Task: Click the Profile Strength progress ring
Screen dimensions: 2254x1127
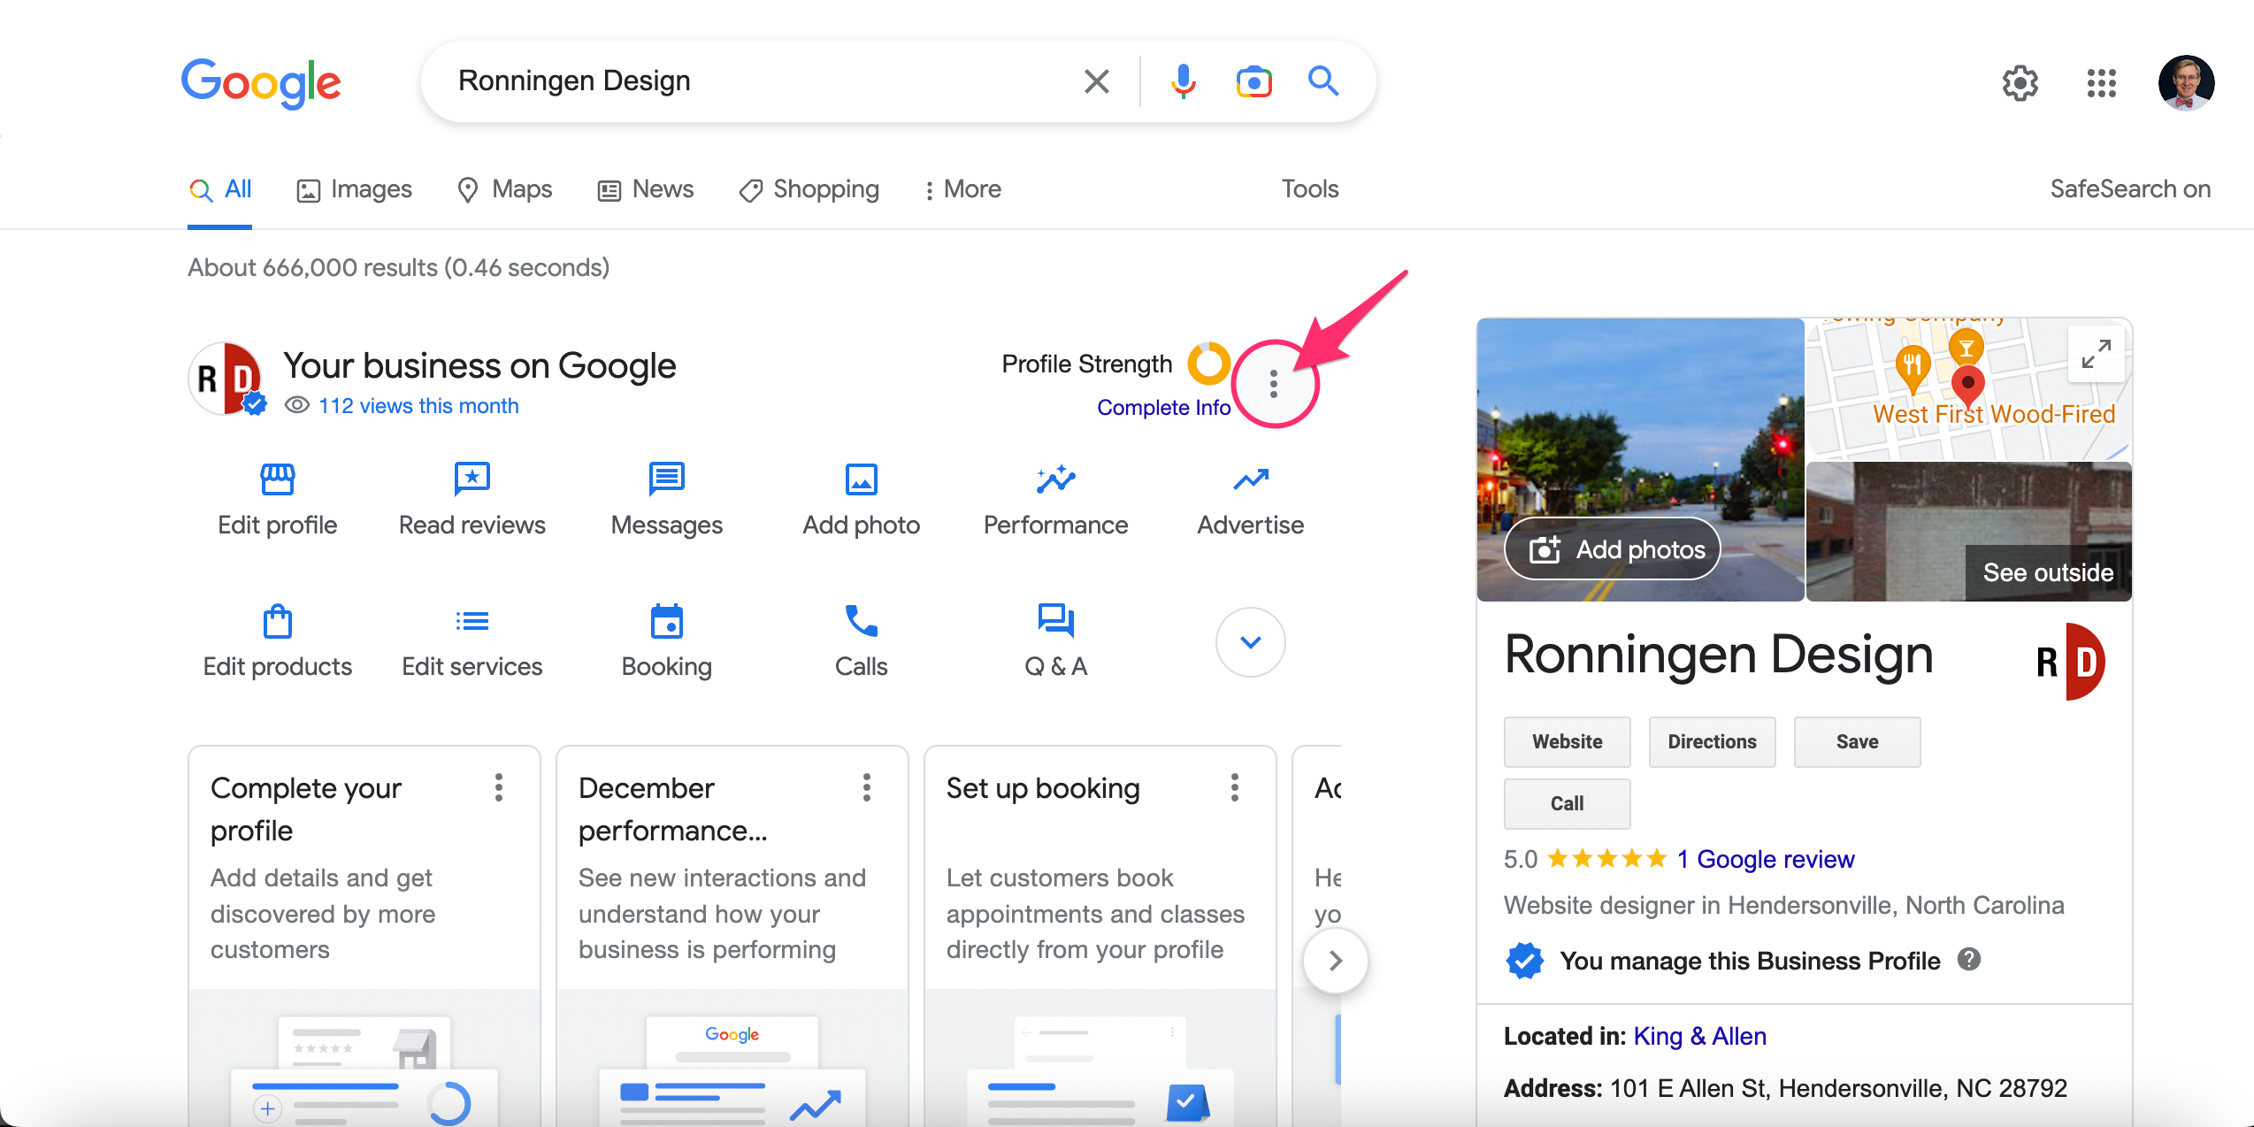Action: coord(1208,363)
